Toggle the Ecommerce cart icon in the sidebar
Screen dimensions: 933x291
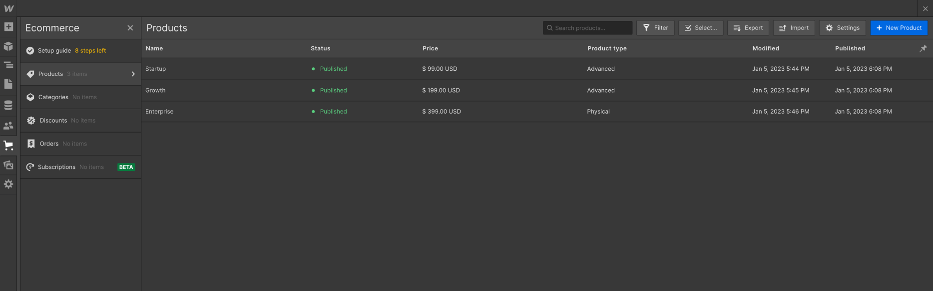(8, 145)
